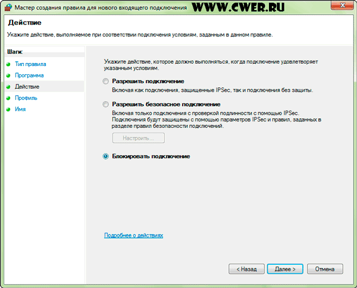The height and width of the screenshot is (288, 357).
Task: Open the Программа step label
Action: click(x=29, y=76)
